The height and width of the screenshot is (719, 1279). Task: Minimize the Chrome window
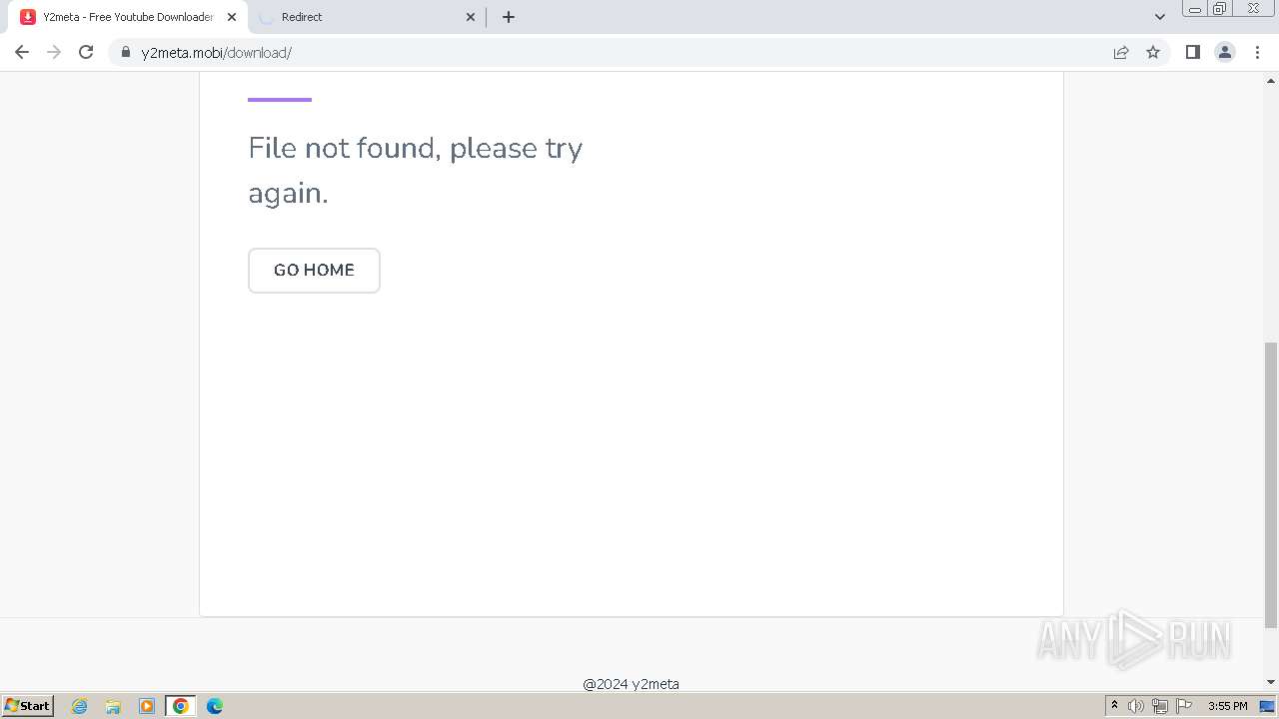[1194, 9]
